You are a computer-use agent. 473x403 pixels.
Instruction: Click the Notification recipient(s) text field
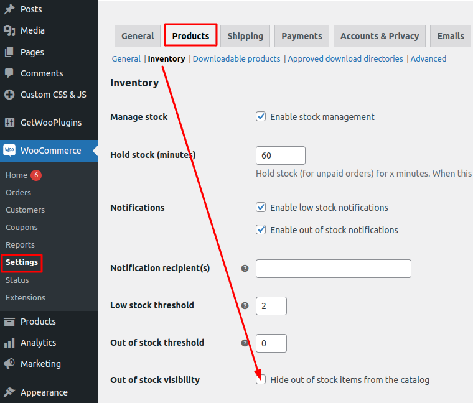tap(334, 269)
